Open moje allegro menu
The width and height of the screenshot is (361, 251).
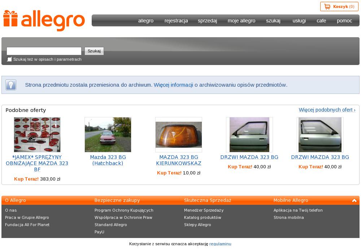pyautogui.click(x=242, y=21)
